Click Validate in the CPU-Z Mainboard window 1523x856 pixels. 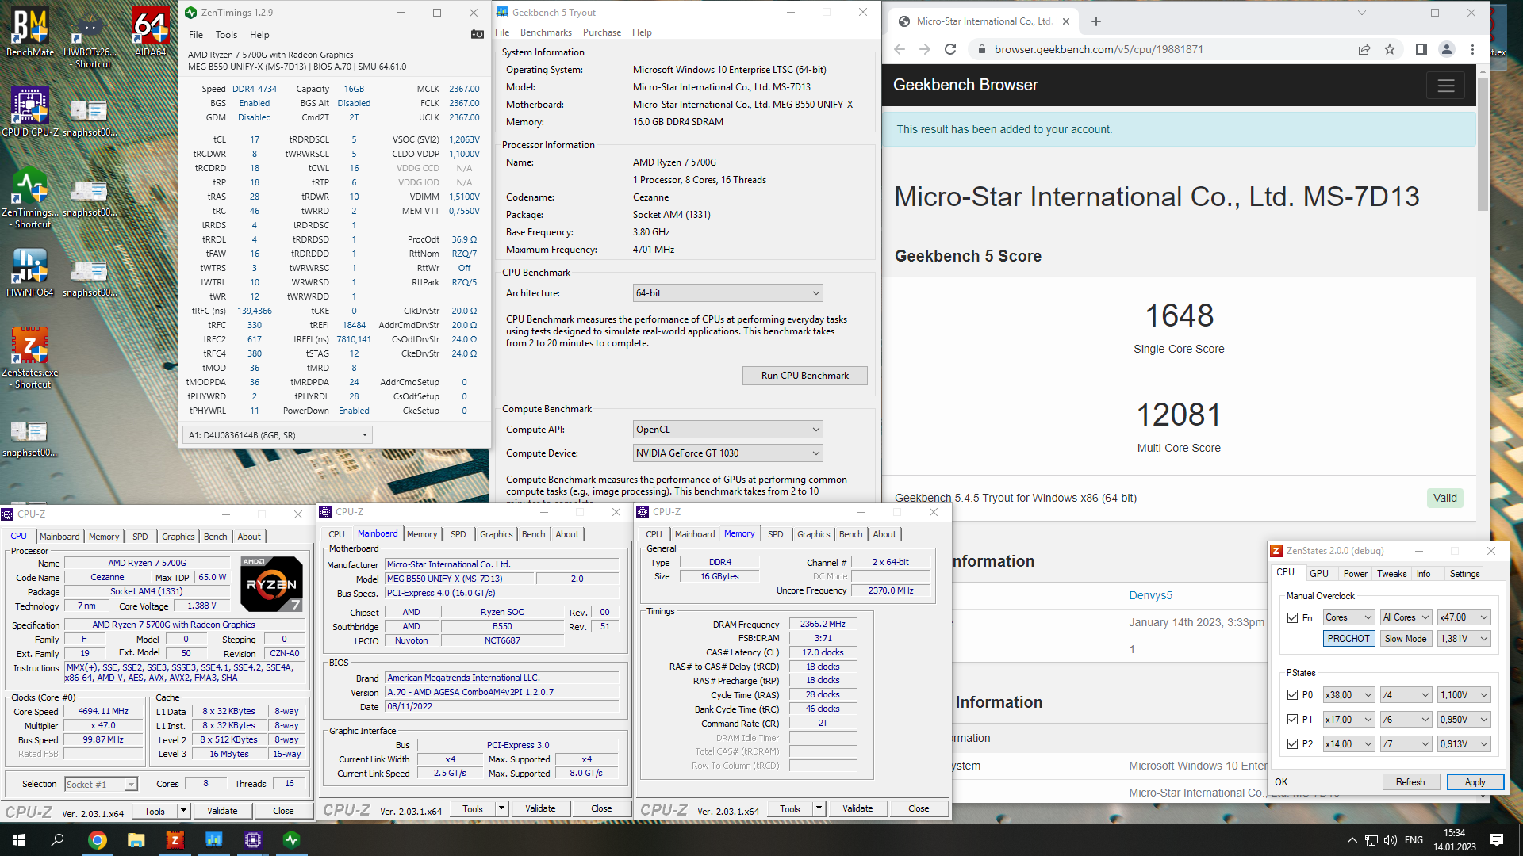540,808
